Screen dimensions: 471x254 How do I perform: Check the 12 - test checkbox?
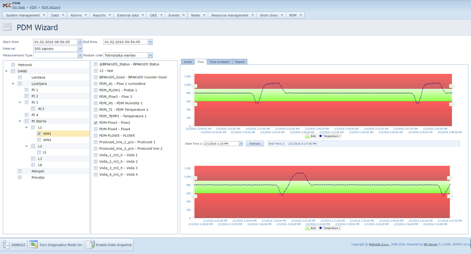(96, 71)
